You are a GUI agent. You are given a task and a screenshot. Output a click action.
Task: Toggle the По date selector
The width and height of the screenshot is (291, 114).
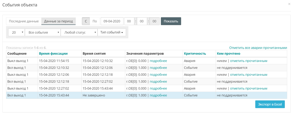coord(95,21)
